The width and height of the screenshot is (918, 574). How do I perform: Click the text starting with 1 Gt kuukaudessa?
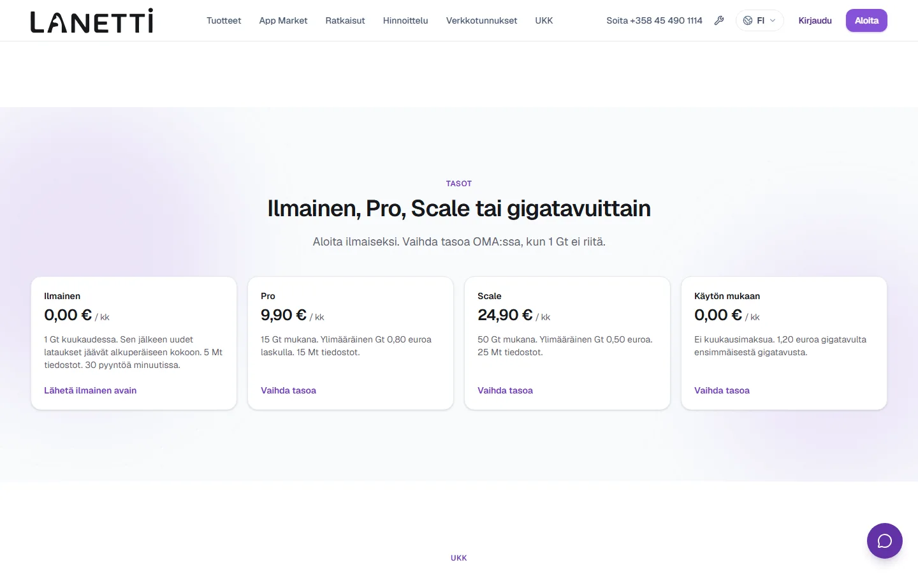pos(133,352)
